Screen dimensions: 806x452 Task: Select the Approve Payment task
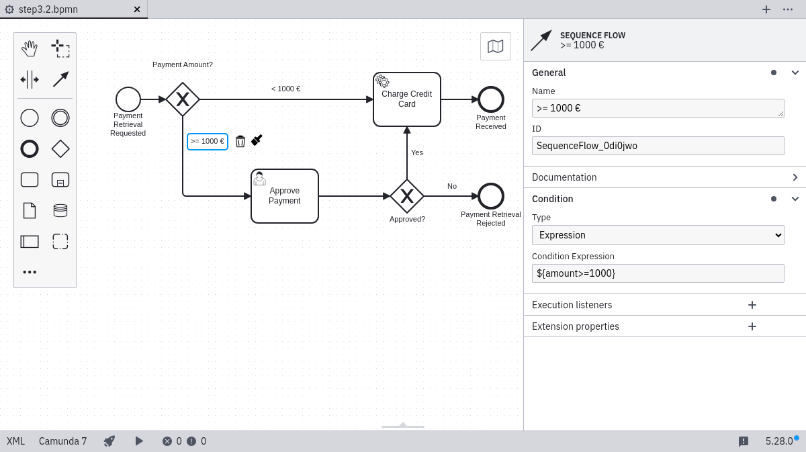point(285,196)
